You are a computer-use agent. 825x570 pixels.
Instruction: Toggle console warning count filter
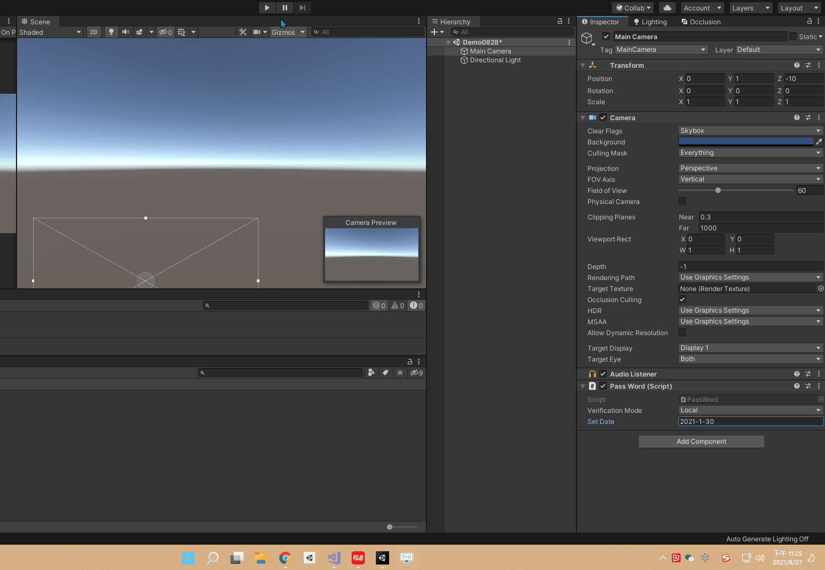click(398, 305)
